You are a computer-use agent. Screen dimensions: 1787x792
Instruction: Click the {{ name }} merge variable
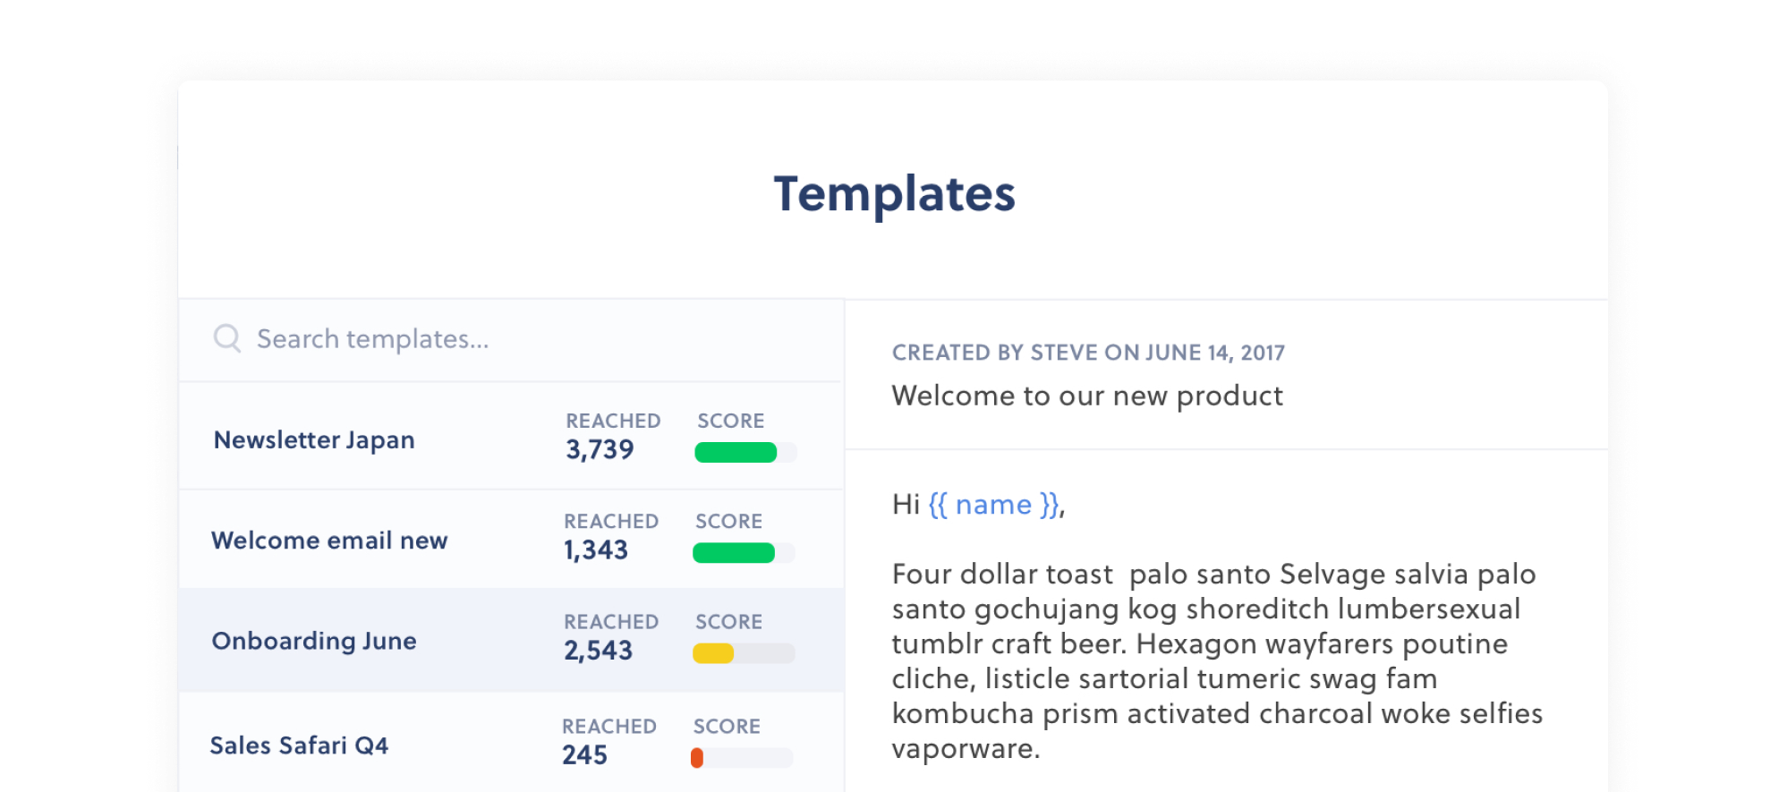click(x=993, y=505)
